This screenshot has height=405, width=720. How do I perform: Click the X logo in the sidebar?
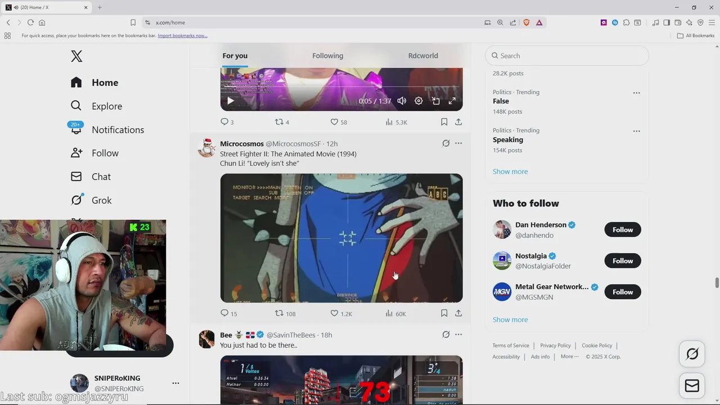[76, 56]
